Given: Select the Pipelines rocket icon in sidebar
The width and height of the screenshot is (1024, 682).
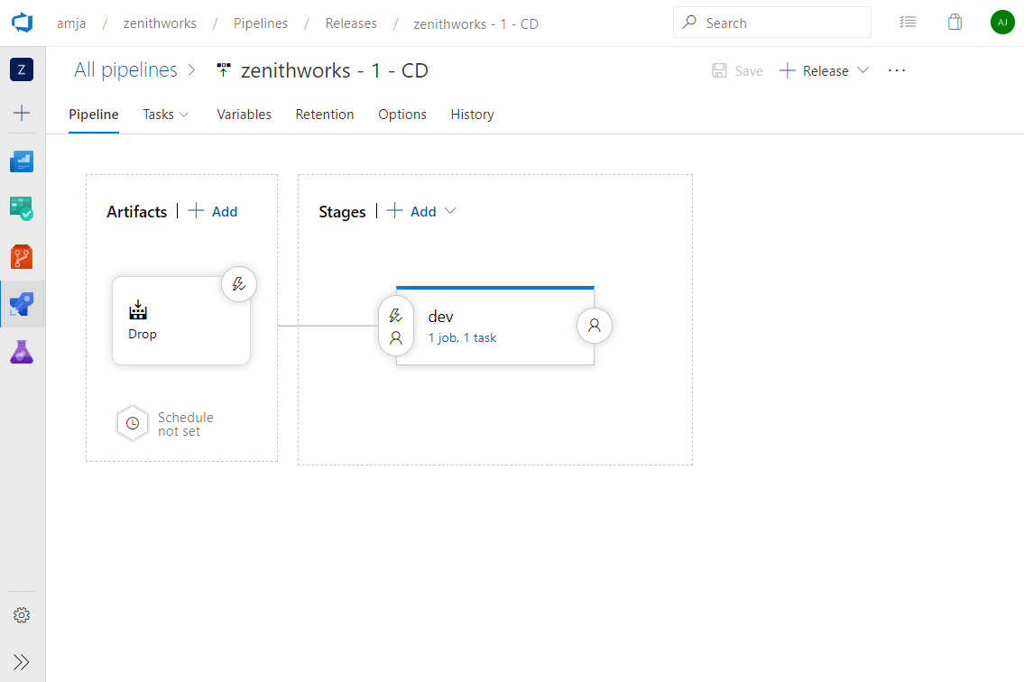Looking at the screenshot, I should 22,304.
